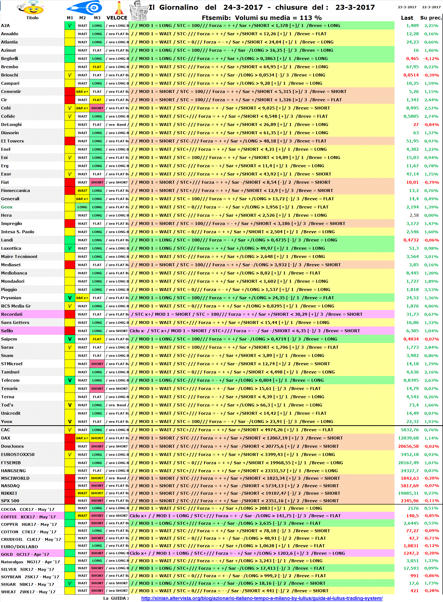
Task: Click LONG M2 cell in Geox row
Action: click(x=82, y=207)
